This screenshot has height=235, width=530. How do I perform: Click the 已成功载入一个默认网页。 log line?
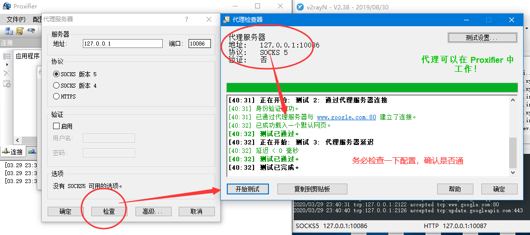point(279,126)
